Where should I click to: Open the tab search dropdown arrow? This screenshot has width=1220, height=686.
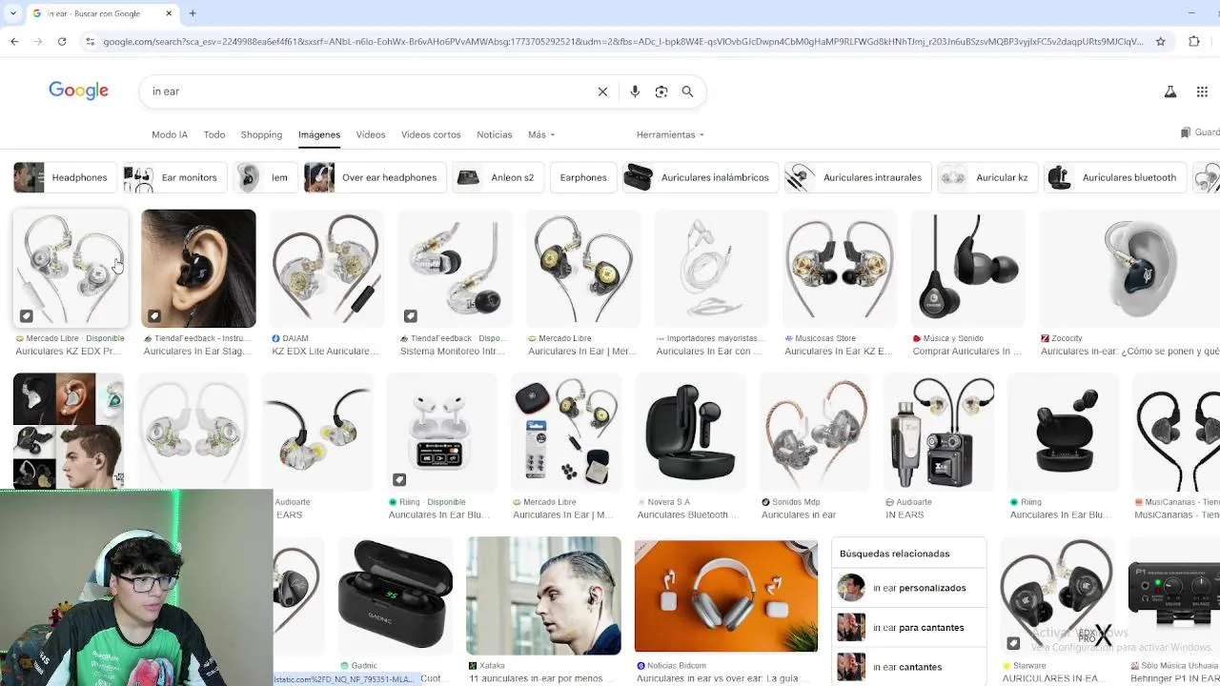[x=12, y=13]
